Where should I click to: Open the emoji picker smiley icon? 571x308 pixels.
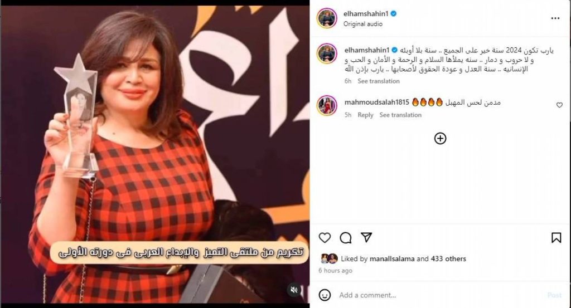pyautogui.click(x=325, y=295)
